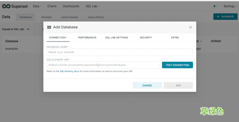Click the database icon beside Add Database title

49,27
